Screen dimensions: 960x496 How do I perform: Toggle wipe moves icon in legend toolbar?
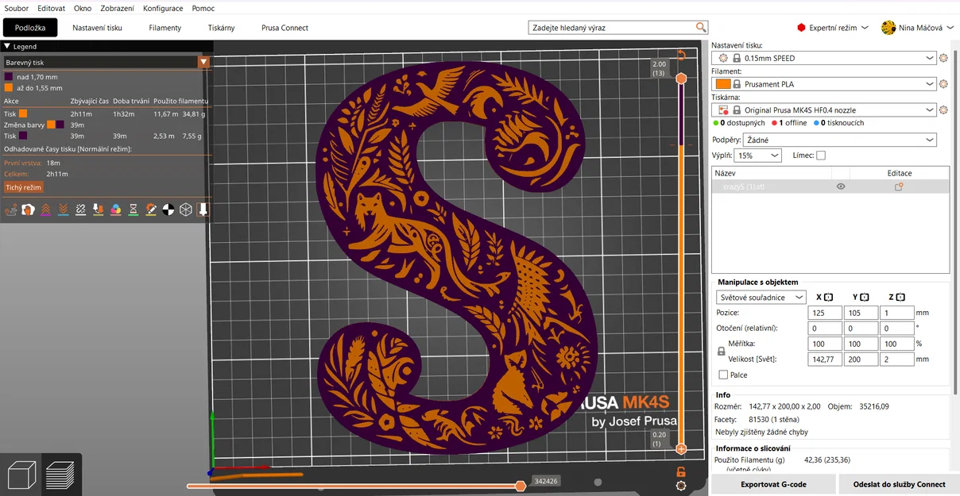click(28, 210)
